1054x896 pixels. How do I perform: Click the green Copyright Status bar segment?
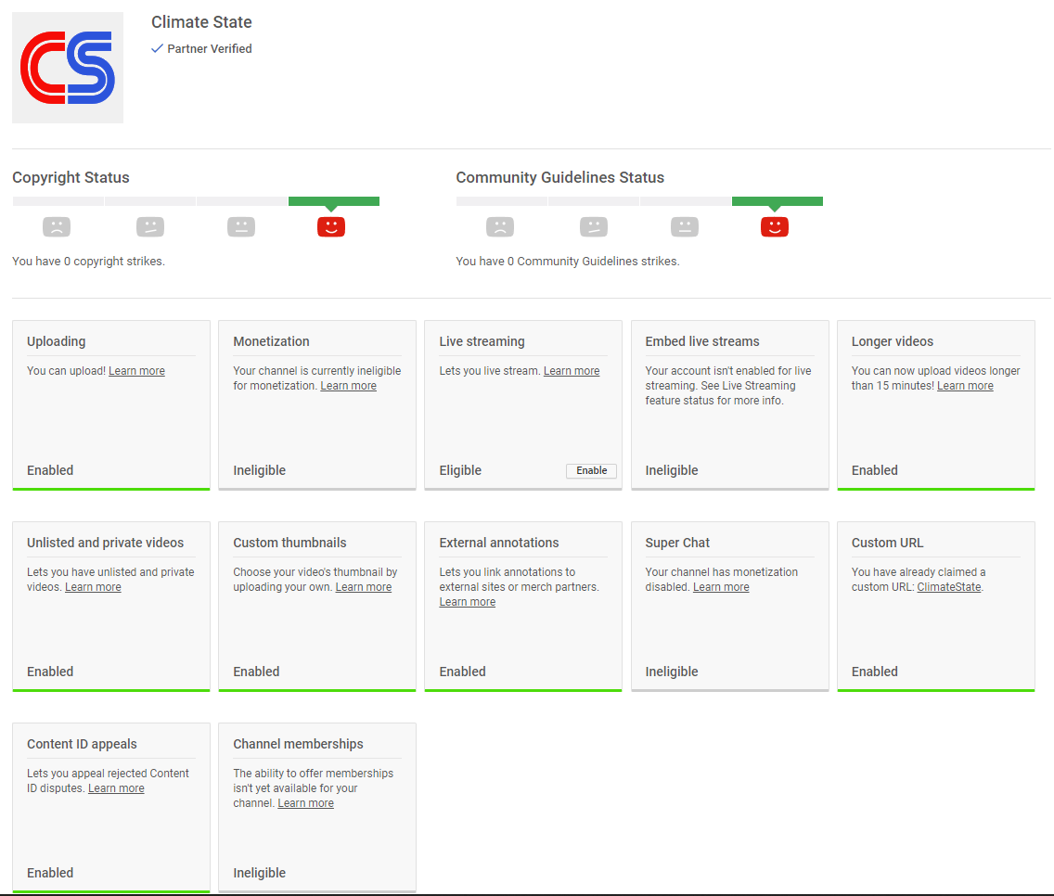coord(334,201)
